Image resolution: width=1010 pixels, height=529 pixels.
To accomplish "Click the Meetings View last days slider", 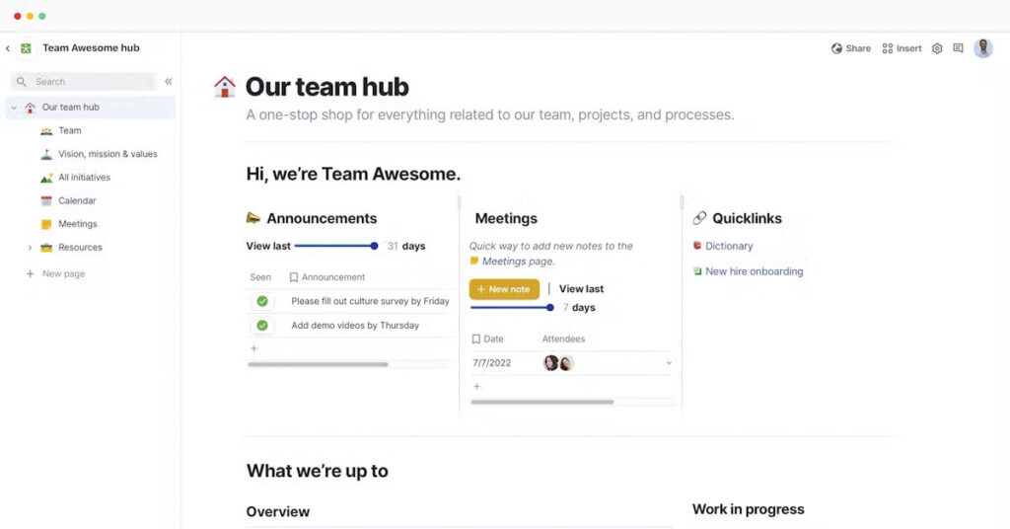I will (x=512, y=308).
